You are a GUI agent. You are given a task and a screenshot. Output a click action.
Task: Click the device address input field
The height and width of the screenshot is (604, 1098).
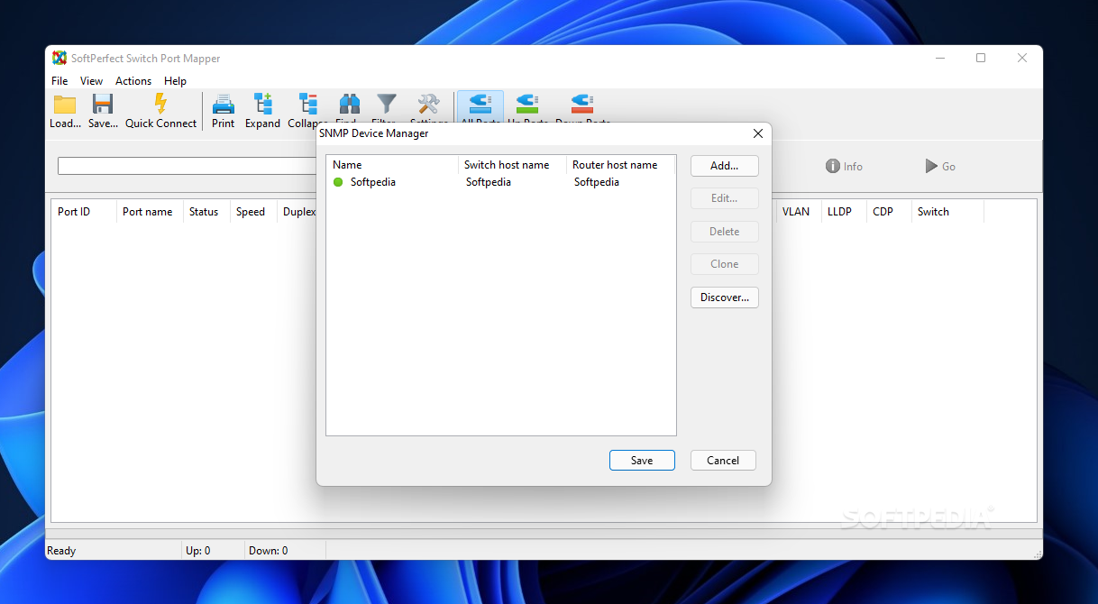[x=187, y=166]
